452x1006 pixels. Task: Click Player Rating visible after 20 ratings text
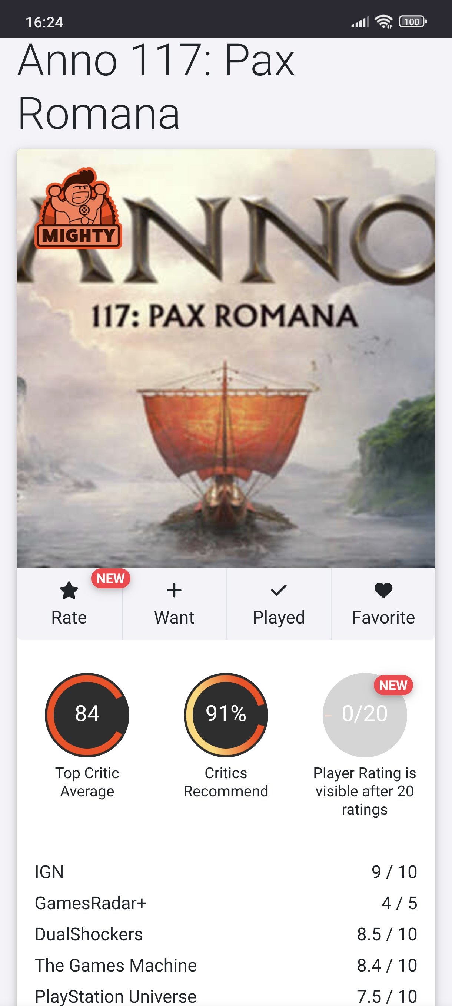pos(365,791)
